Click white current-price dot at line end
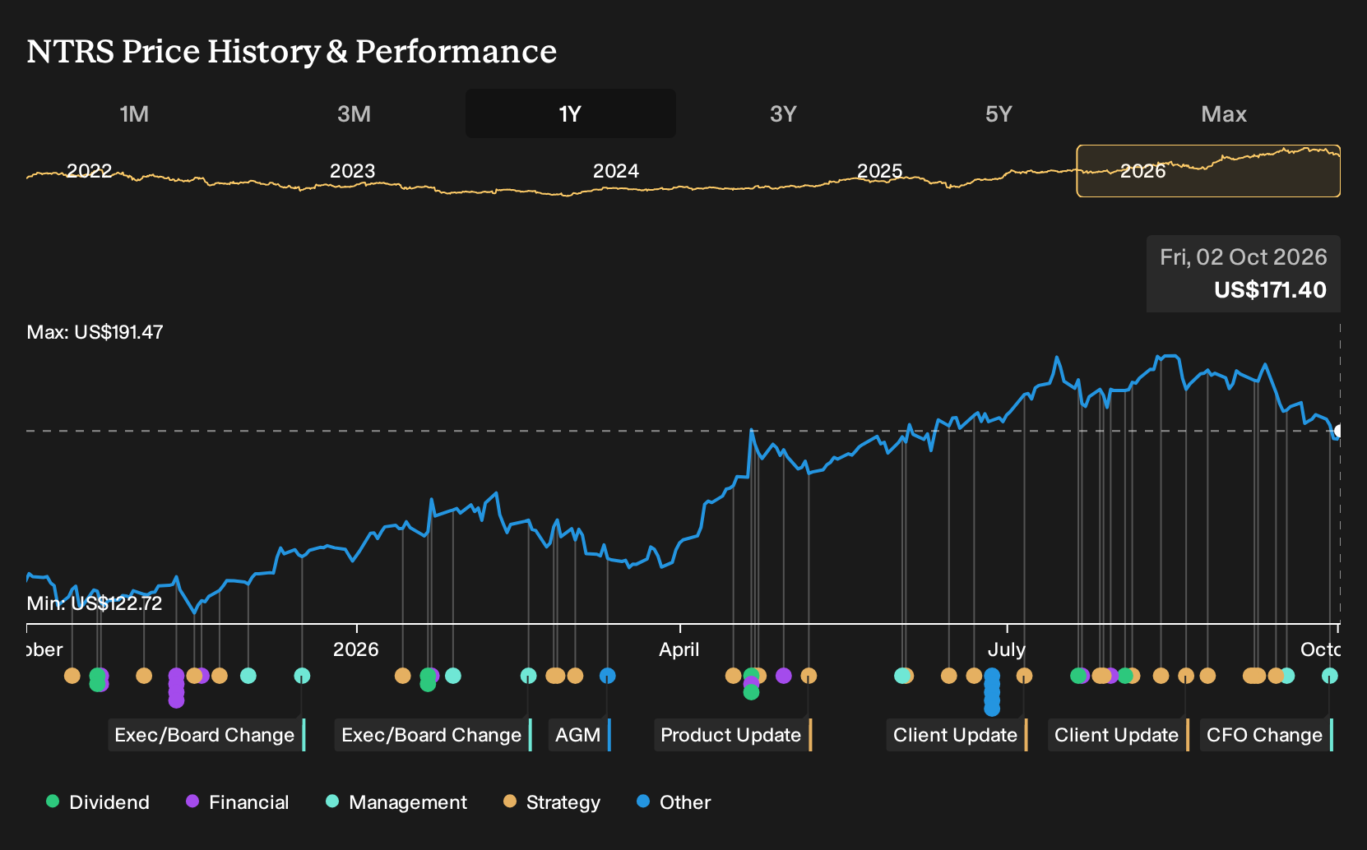This screenshot has height=850, width=1367. [1339, 431]
